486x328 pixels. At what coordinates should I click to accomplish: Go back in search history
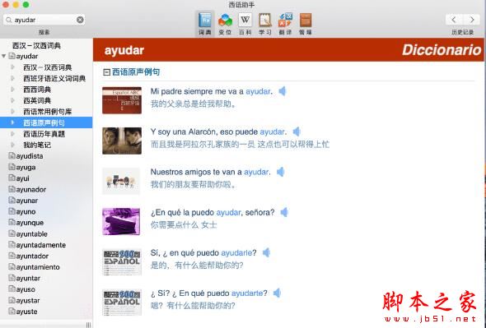[x=454, y=20]
